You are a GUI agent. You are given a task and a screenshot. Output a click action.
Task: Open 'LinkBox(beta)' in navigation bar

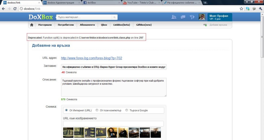click(x=121, y=25)
